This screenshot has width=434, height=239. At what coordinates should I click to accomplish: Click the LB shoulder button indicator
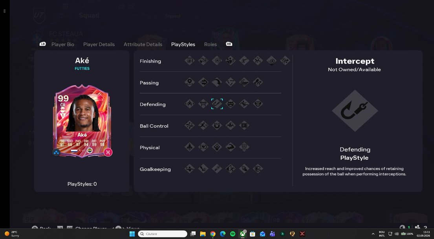click(43, 44)
